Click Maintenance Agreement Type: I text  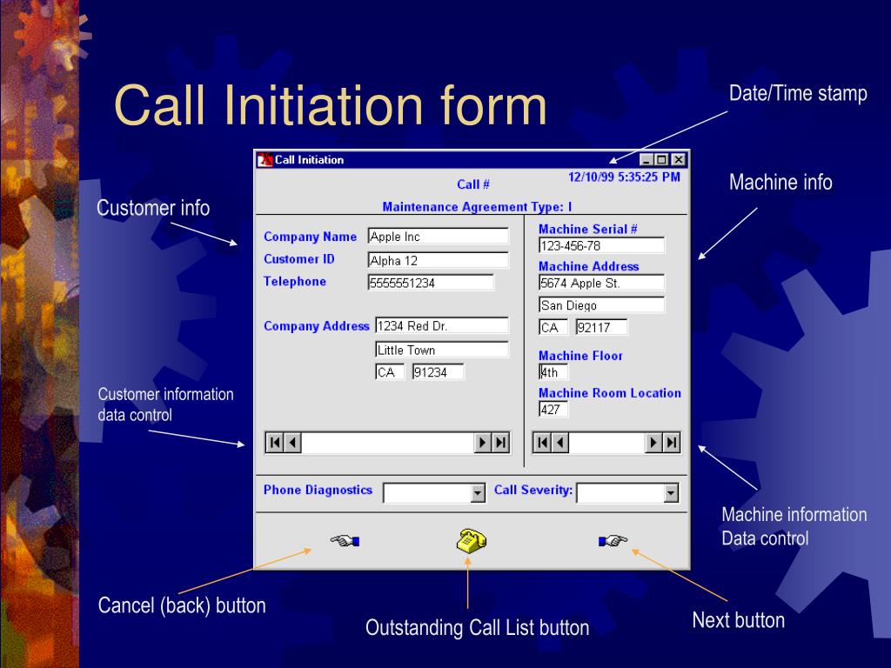477,207
